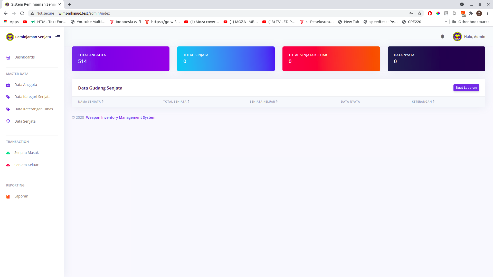Image resolution: width=493 pixels, height=277 pixels.
Task: Click the tab search dropdown circle
Action: [462, 4]
